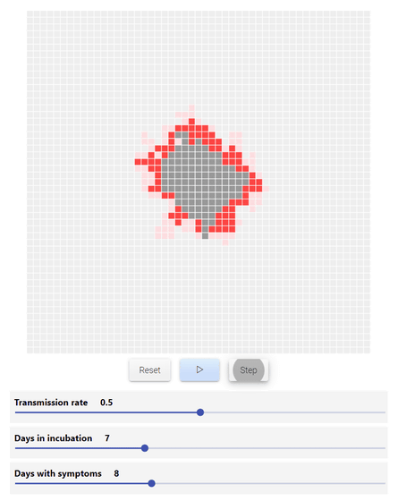Click the left start of Transmission rate track
The image size is (398, 501).
tap(16, 412)
